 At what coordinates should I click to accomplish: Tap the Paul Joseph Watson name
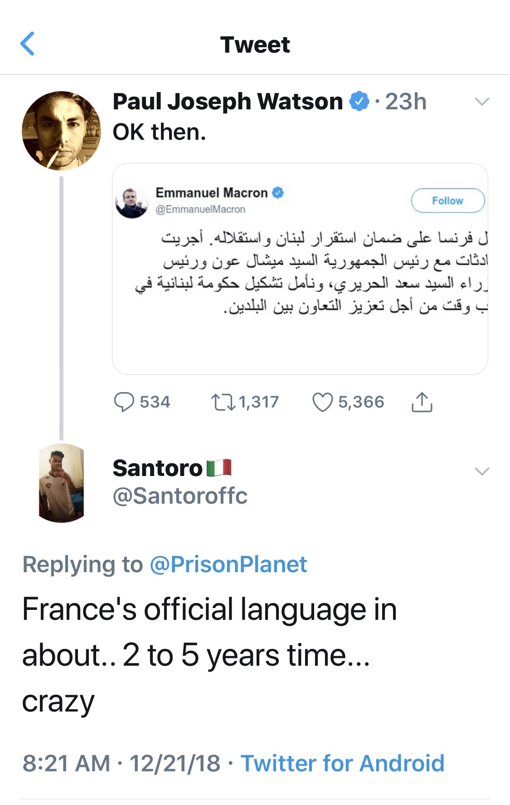click(228, 101)
